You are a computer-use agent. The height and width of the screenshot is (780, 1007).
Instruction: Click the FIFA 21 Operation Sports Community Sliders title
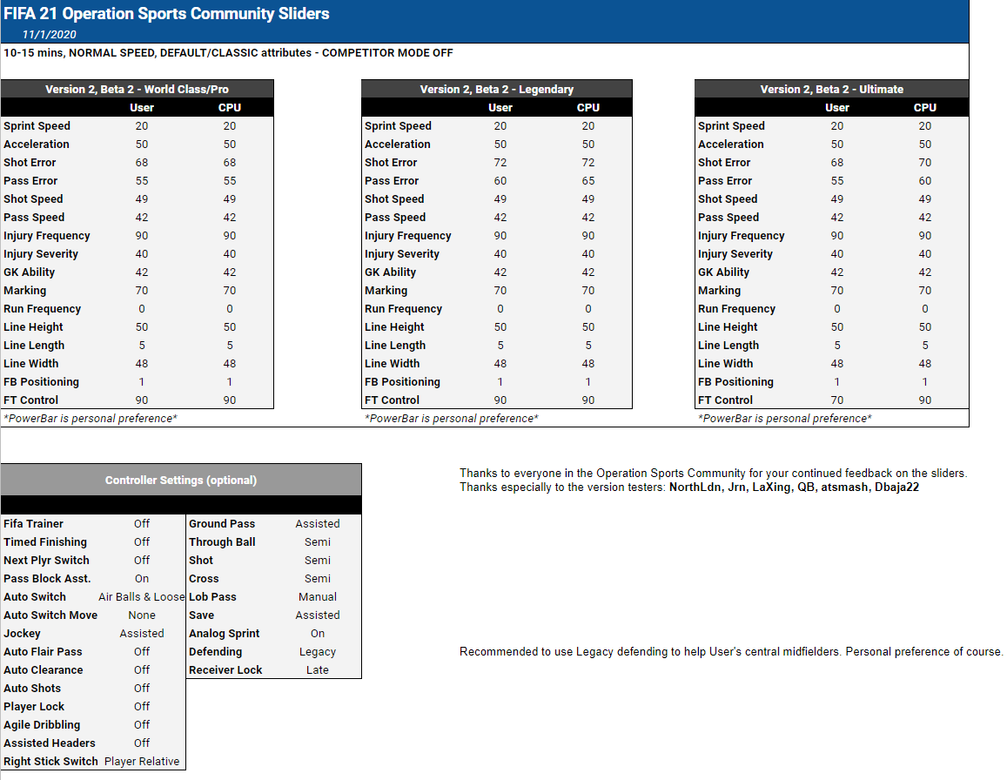(166, 14)
